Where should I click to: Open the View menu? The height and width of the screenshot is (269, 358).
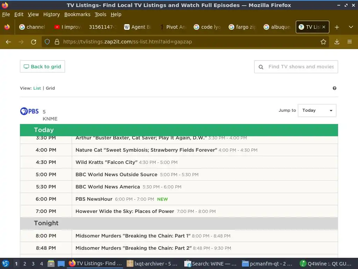click(x=33, y=14)
